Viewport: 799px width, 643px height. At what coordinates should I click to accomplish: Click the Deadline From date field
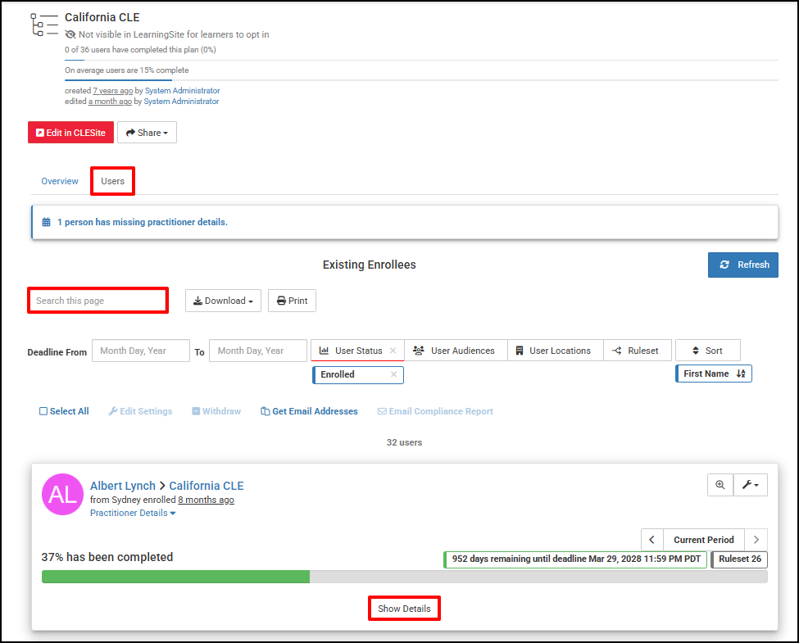[141, 351]
